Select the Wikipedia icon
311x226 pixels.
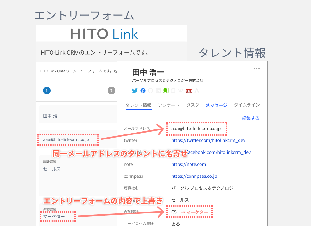[x=181, y=91]
